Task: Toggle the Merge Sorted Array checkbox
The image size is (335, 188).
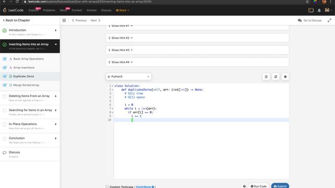Action: click(x=5, y=85)
